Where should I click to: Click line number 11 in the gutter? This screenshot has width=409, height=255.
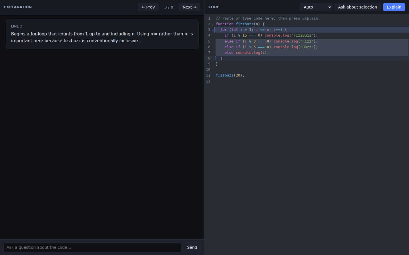(208, 75)
